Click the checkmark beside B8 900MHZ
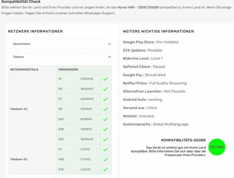The width and height of the screenshot is (234, 178). [105, 109]
